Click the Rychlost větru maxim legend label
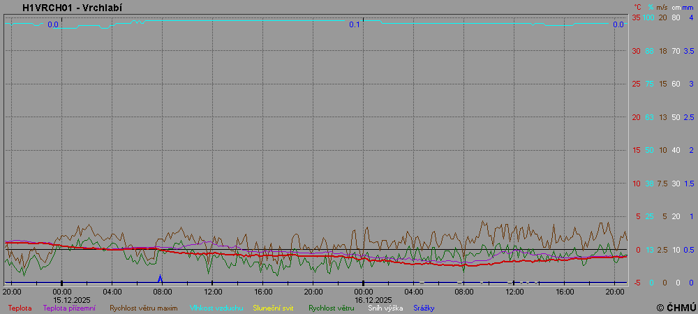698x314 pixels. pyautogui.click(x=143, y=308)
